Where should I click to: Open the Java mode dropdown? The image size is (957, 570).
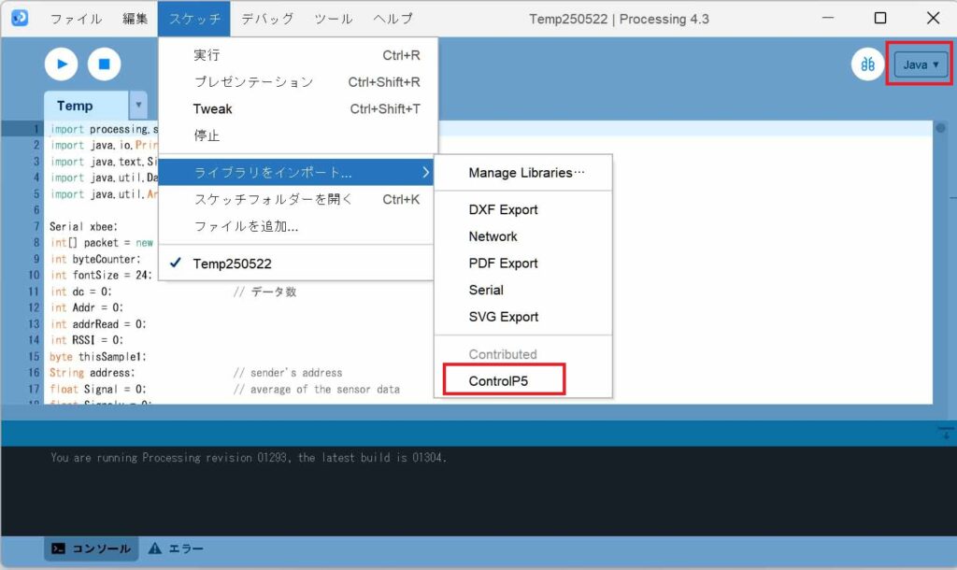(x=921, y=64)
